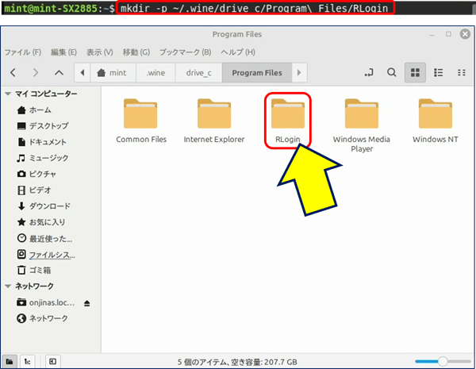Screen dimensions: 476x369
Task: Open the search magnifier
Action: pyautogui.click(x=392, y=72)
